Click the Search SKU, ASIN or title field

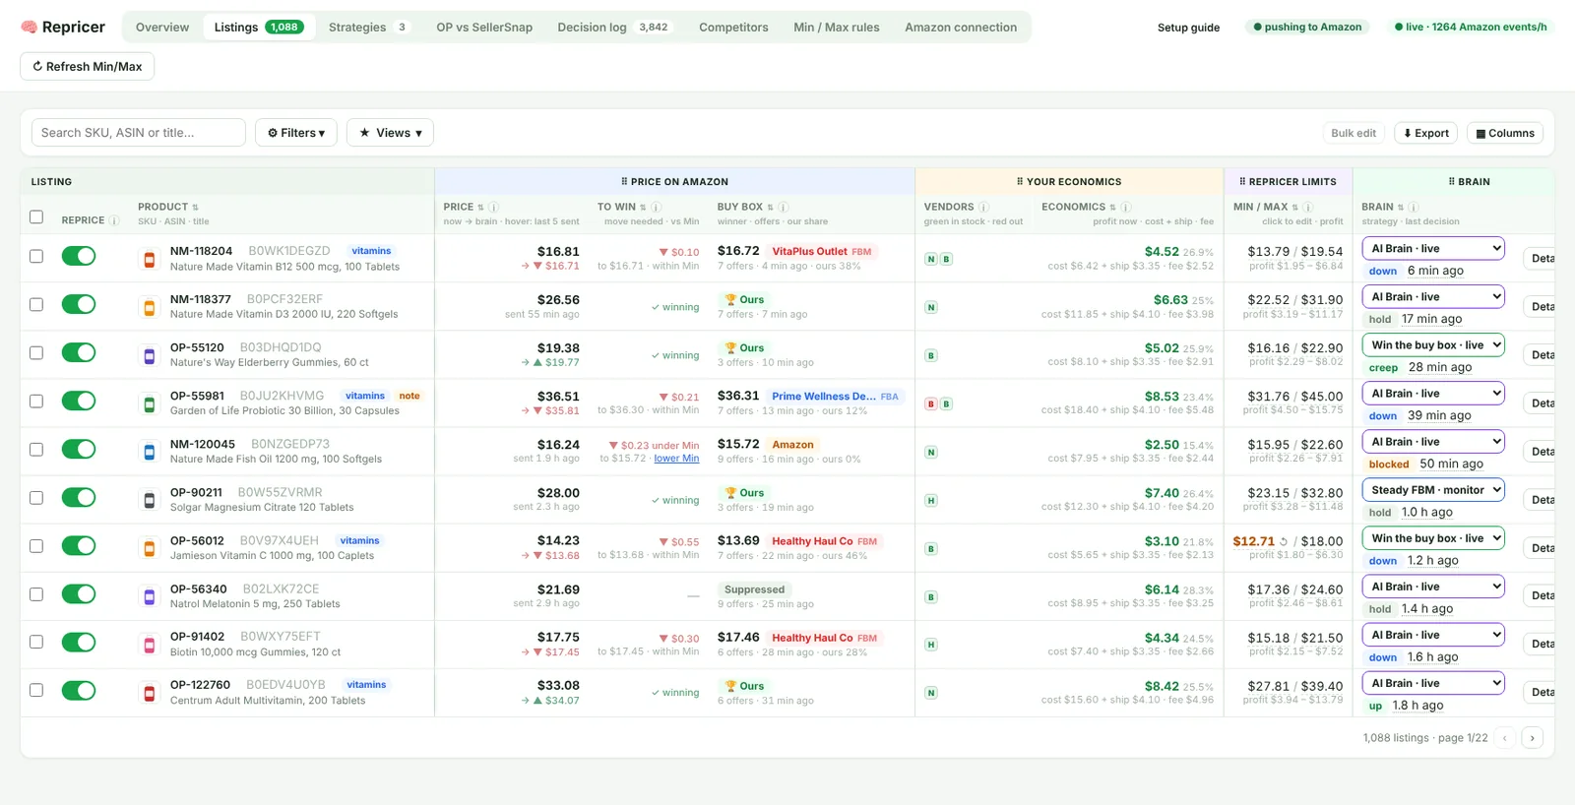[x=139, y=133]
